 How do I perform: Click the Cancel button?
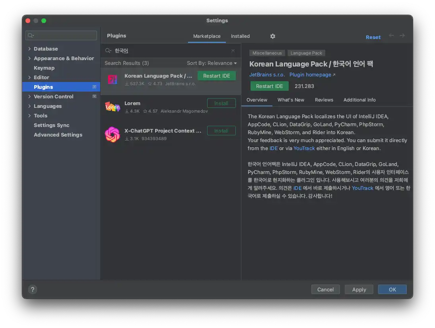325,289
